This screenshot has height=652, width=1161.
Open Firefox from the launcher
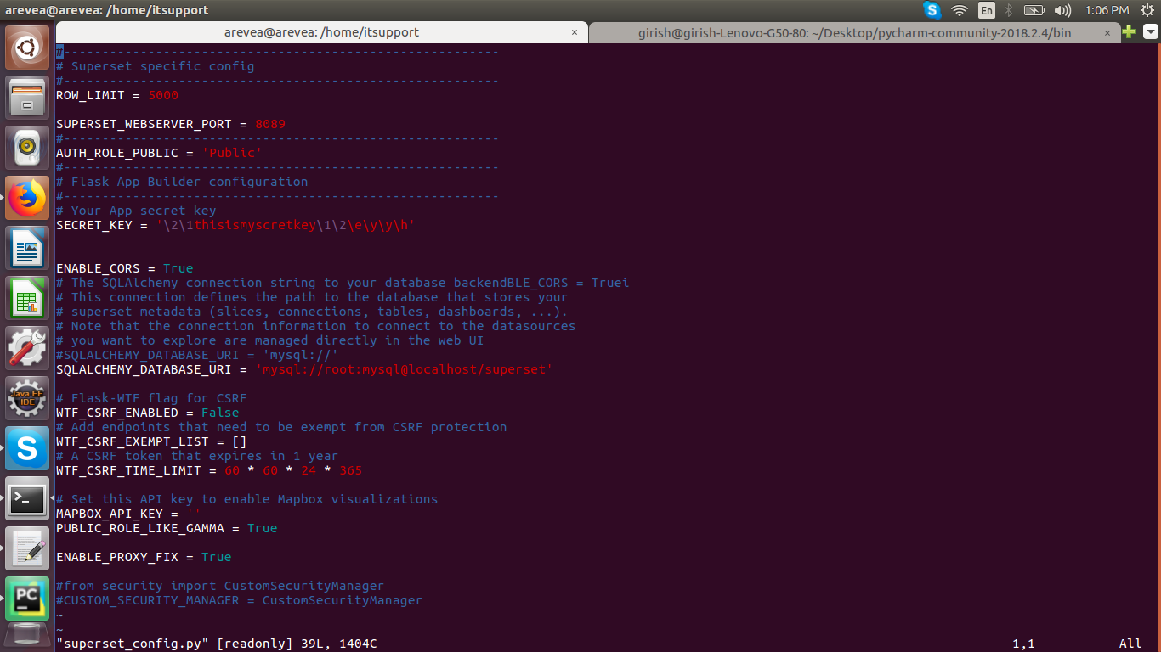click(27, 197)
